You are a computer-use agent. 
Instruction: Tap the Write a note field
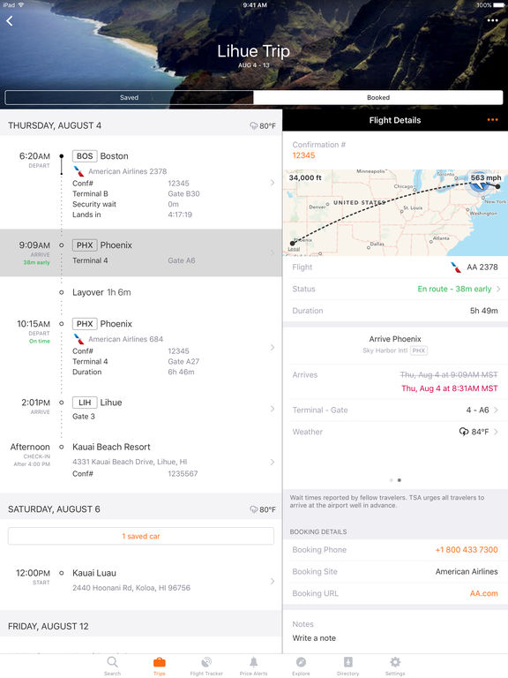(314, 637)
